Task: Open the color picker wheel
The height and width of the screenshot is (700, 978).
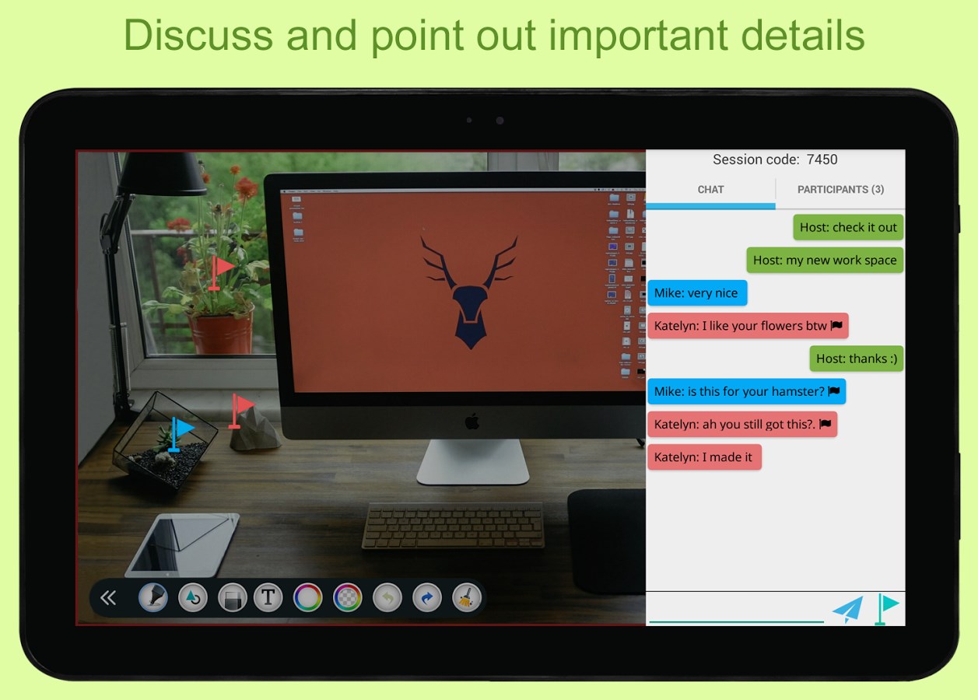Action: [x=307, y=598]
